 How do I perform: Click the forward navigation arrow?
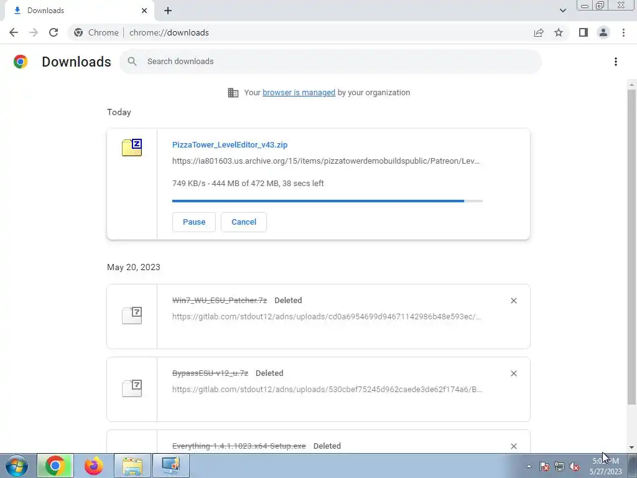[x=34, y=32]
